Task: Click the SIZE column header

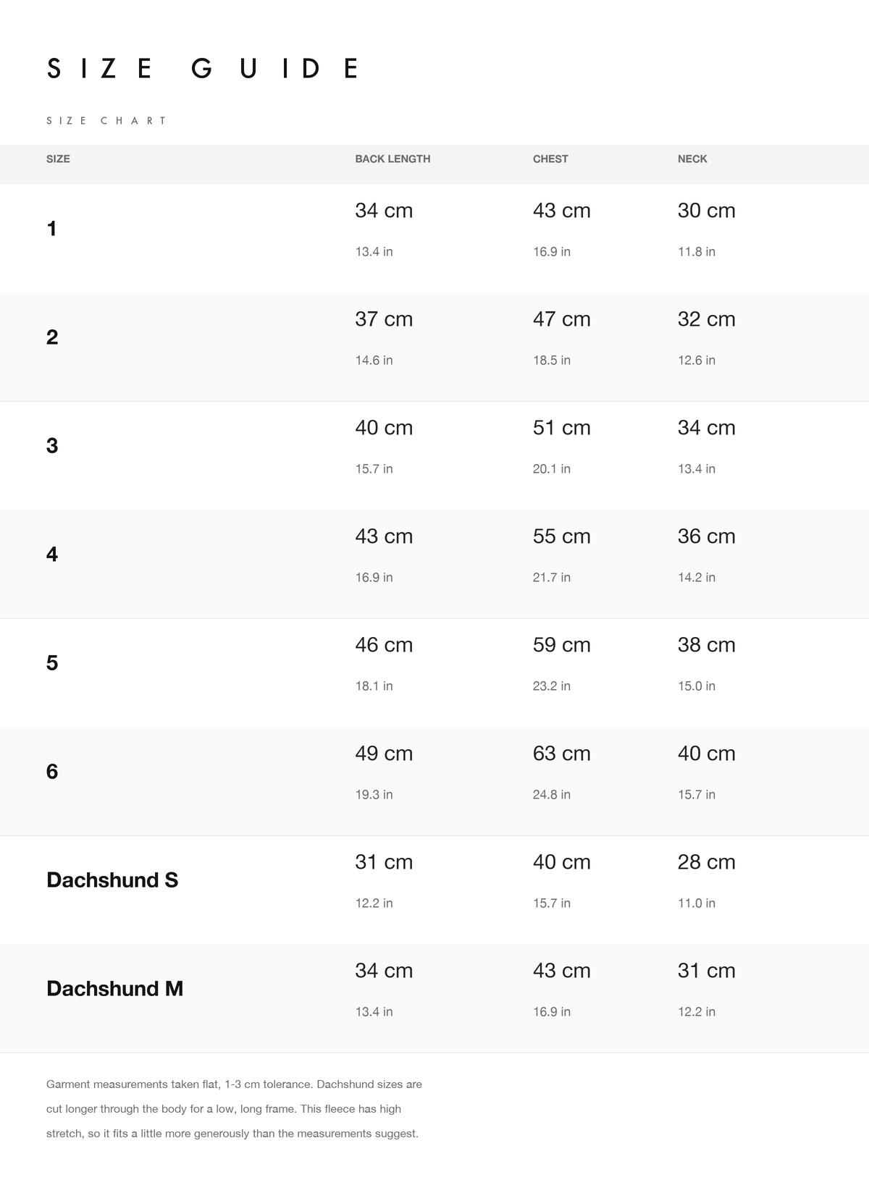Action: pyautogui.click(x=58, y=159)
